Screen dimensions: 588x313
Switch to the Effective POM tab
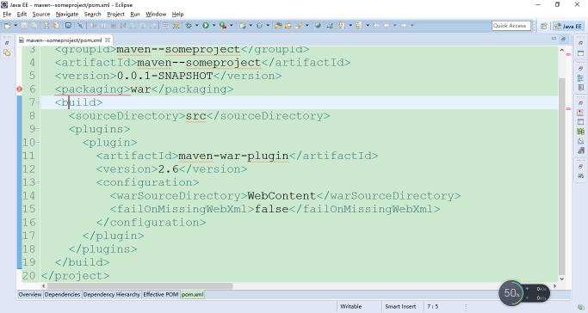(160, 295)
